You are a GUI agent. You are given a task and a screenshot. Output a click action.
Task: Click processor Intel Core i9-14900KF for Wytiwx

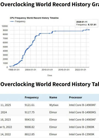[x=82, y=105]
